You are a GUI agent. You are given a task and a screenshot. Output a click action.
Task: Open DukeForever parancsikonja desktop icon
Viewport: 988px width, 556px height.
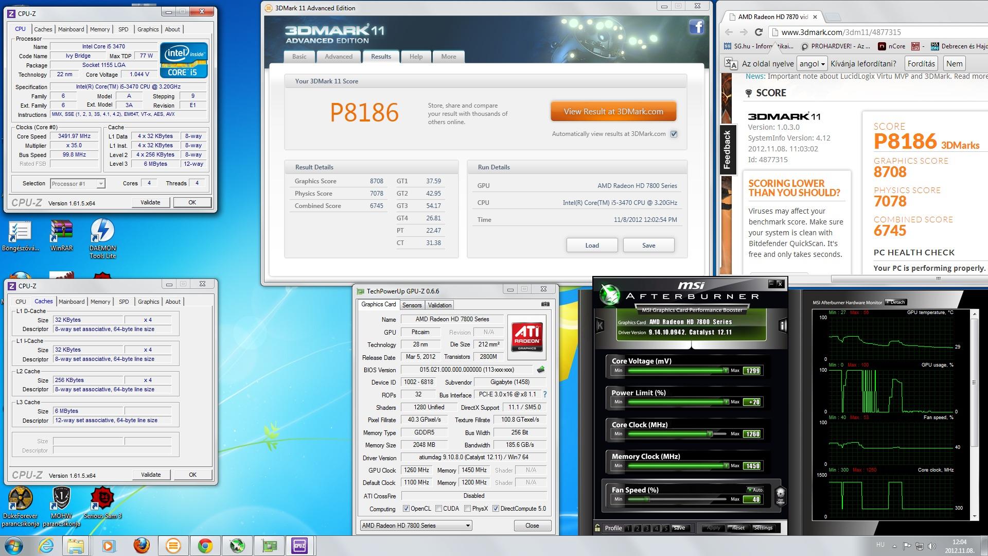coord(21,507)
